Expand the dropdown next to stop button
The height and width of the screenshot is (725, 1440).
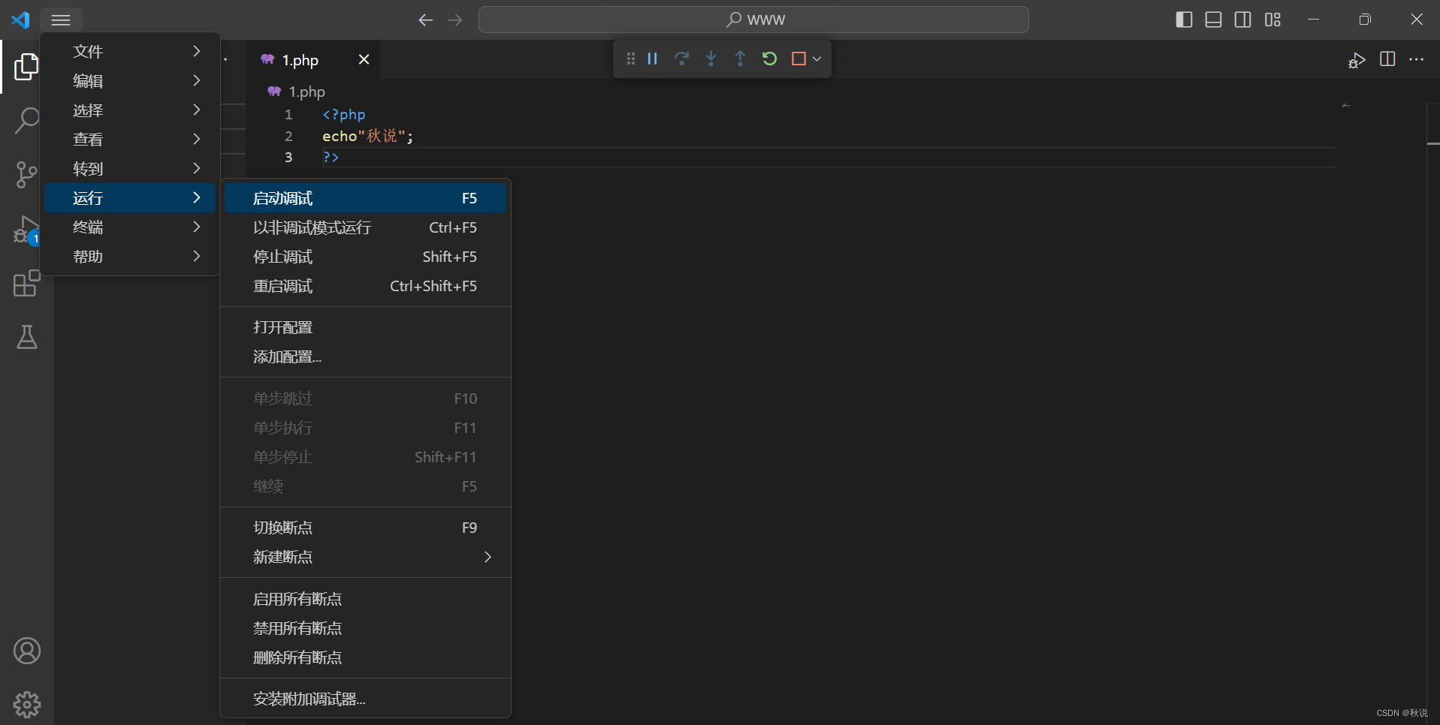(817, 59)
